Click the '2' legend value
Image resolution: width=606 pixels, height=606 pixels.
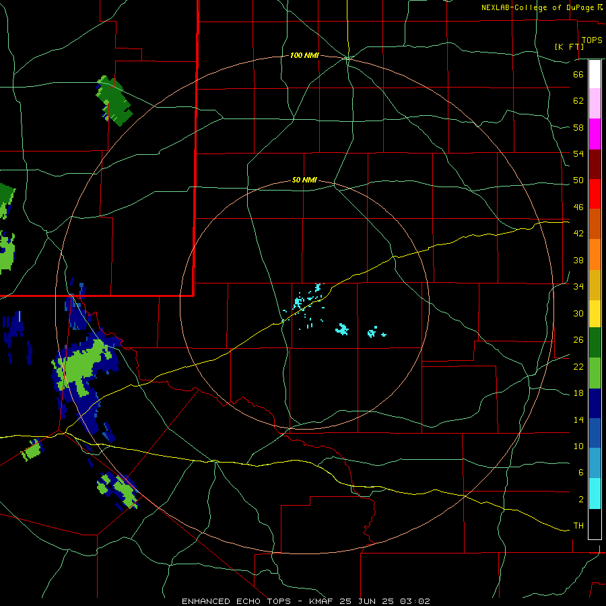click(x=580, y=500)
